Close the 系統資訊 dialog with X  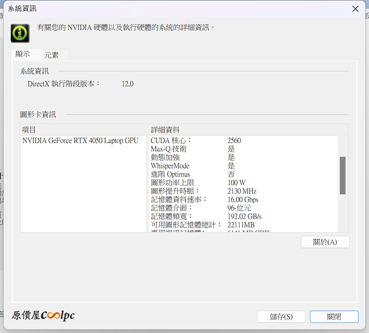pyautogui.click(x=355, y=9)
